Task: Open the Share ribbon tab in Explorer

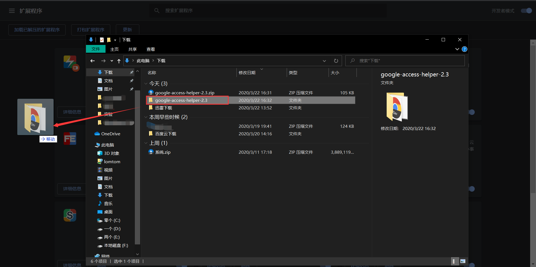Action: pos(133,49)
